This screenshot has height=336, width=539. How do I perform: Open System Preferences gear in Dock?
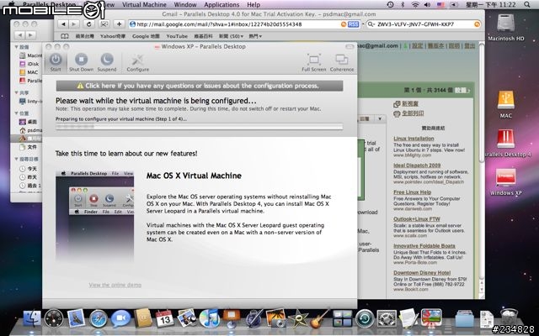point(387,318)
